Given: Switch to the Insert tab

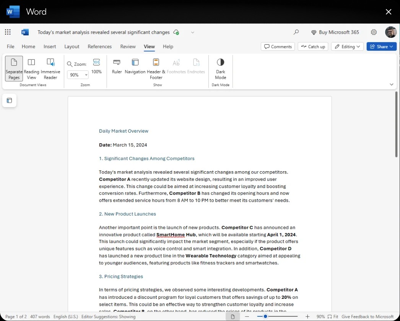Looking at the screenshot, I should (x=49, y=46).
